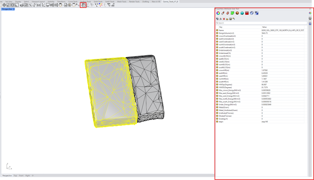Click the color wheel on the right sidebar

click(310, 13)
